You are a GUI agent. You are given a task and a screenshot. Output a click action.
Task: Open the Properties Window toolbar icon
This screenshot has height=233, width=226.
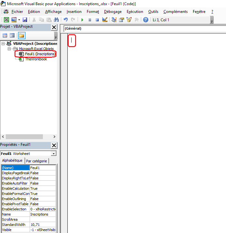coord(122,20)
